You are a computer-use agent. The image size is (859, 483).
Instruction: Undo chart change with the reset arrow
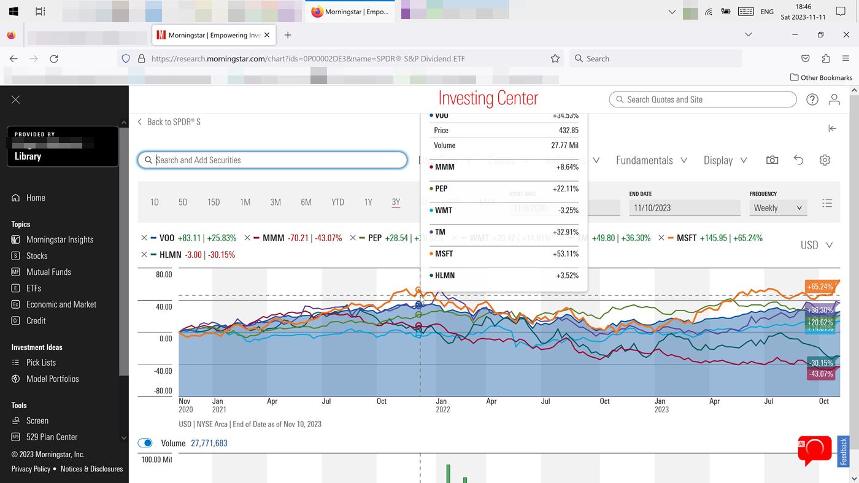[798, 160]
